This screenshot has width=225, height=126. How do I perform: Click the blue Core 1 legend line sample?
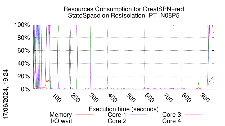139,115
